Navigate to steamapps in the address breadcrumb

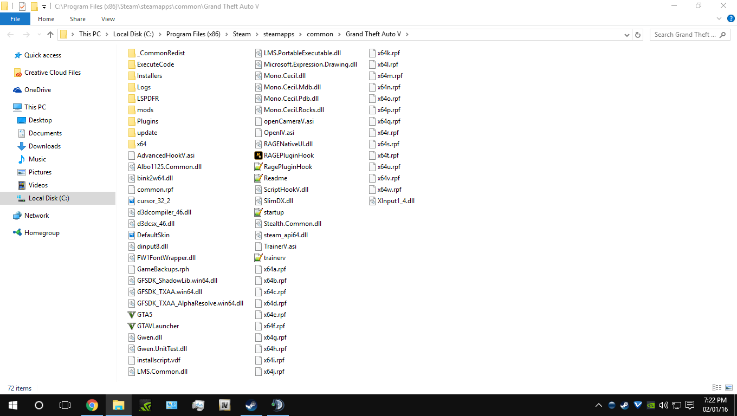tap(279, 34)
